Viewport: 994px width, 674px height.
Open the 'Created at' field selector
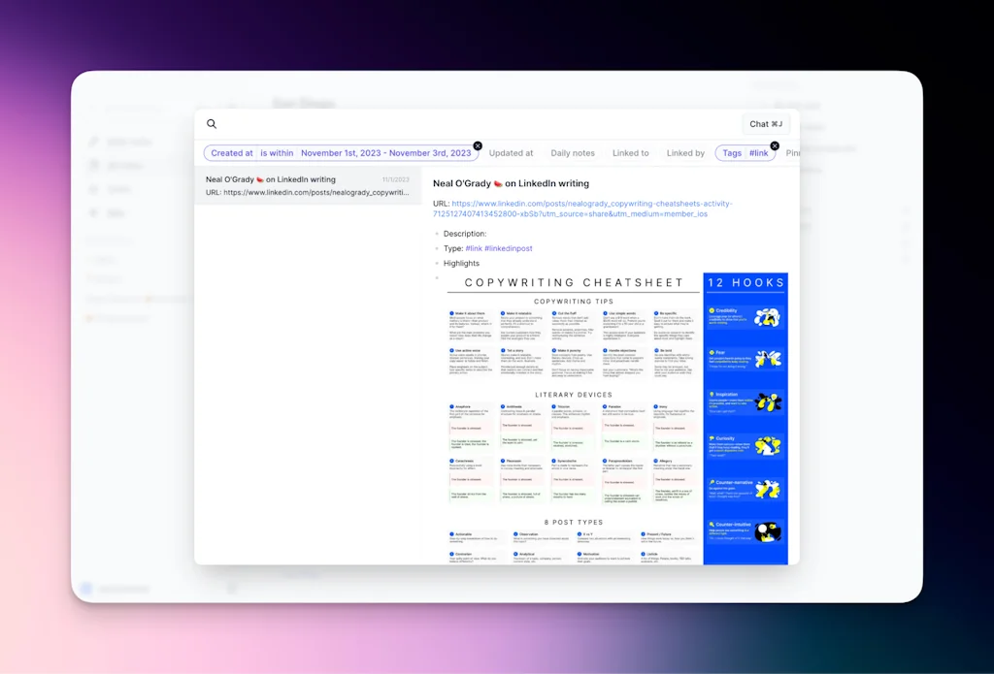(232, 153)
